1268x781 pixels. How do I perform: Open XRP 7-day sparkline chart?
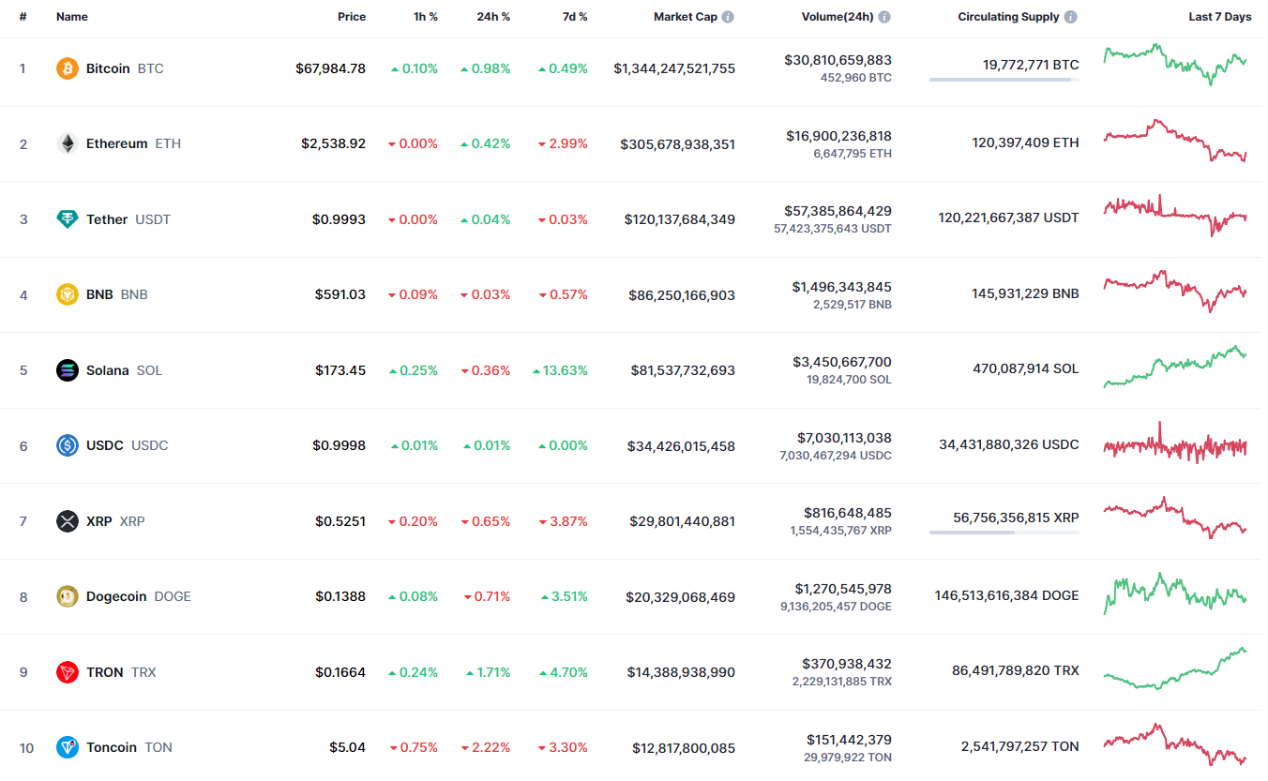1175,518
